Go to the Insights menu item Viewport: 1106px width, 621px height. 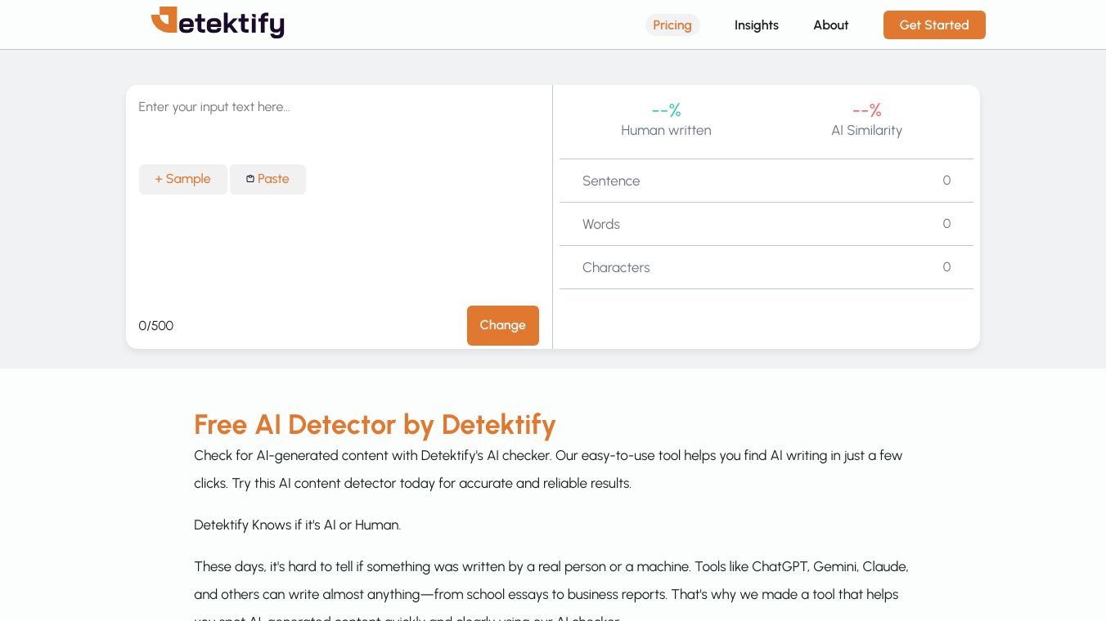pos(756,25)
